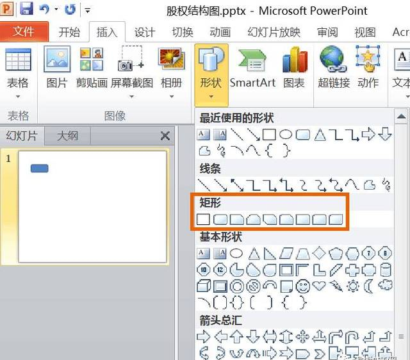Select the double-arrow line in 线条 section
Image resolution: width=410 pixels, height=360 pixels.
(237, 185)
